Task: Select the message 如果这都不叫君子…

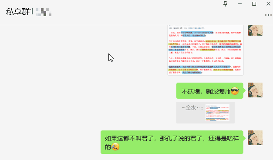Action: click(172, 142)
